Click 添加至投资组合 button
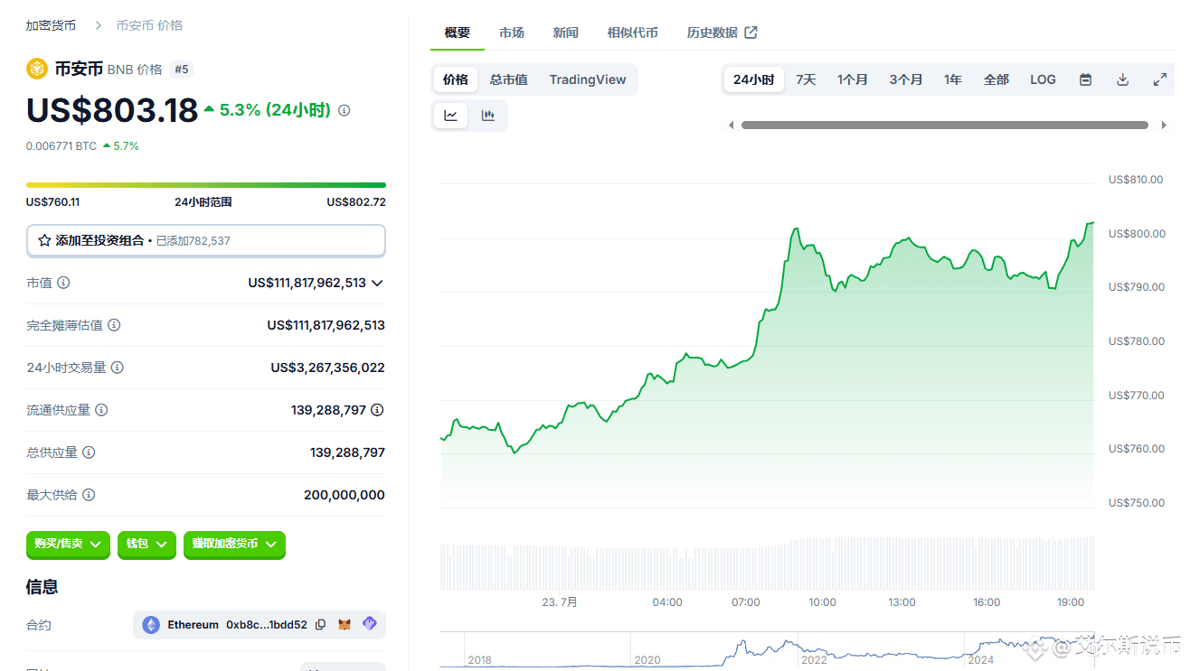This screenshot has height=671, width=1190. pos(206,241)
